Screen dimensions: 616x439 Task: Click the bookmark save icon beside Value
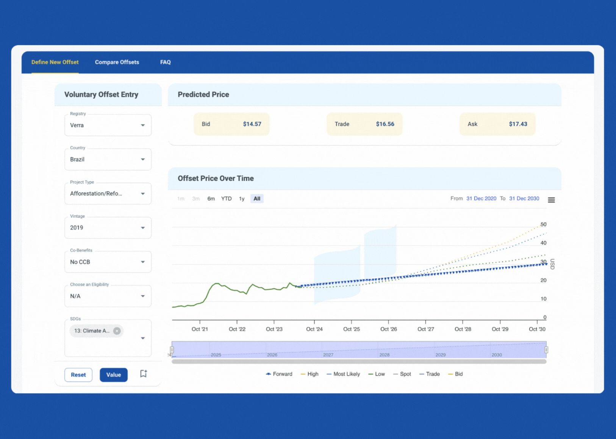pyautogui.click(x=143, y=374)
